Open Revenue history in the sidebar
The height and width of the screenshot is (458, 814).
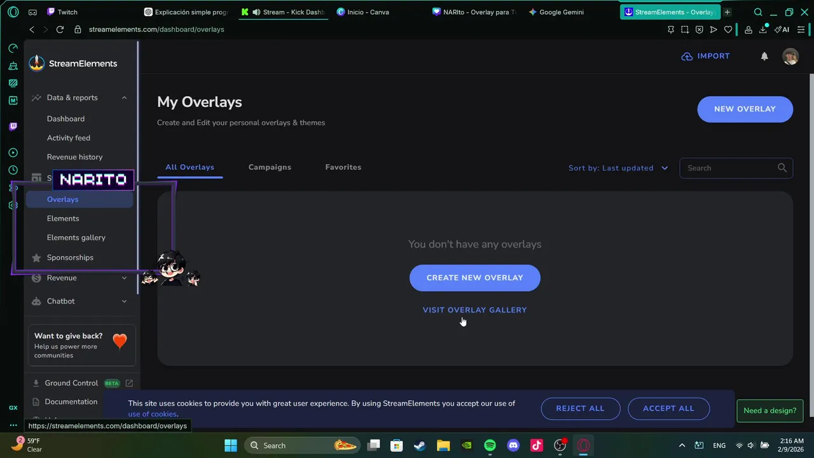tap(74, 157)
